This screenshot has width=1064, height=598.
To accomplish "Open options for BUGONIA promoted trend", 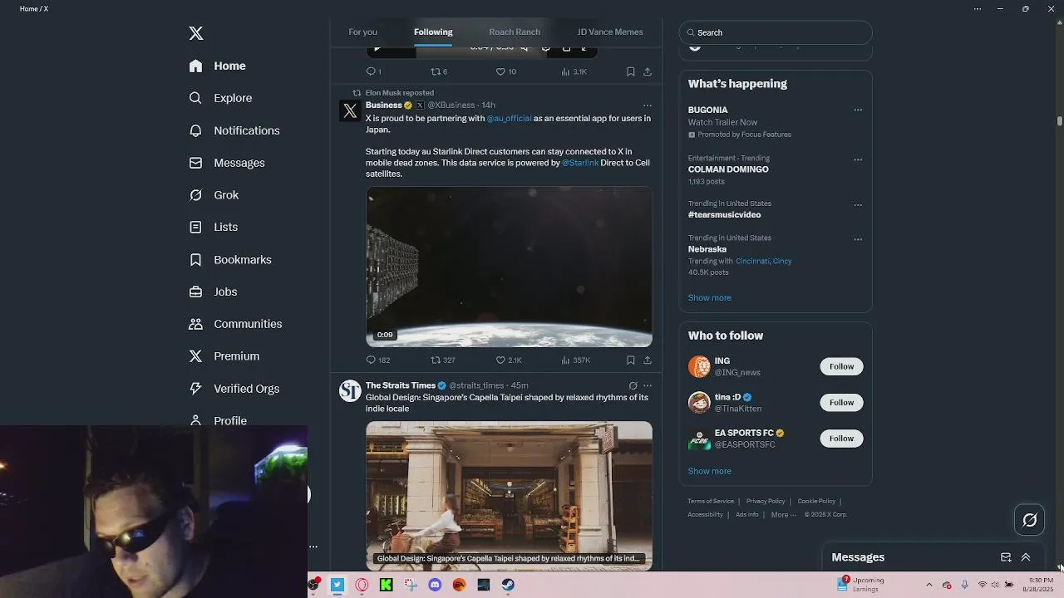I will tap(858, 110).
